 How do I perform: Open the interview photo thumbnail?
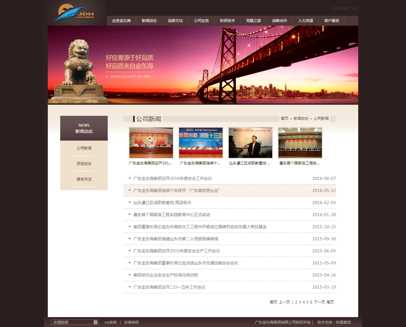pos(250,143)
